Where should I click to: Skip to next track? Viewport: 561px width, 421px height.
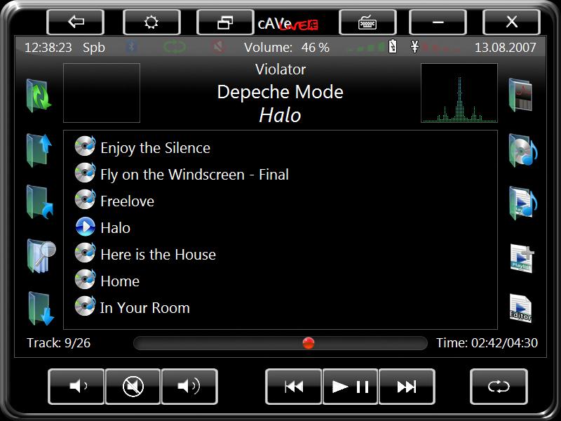coord(407,387)
